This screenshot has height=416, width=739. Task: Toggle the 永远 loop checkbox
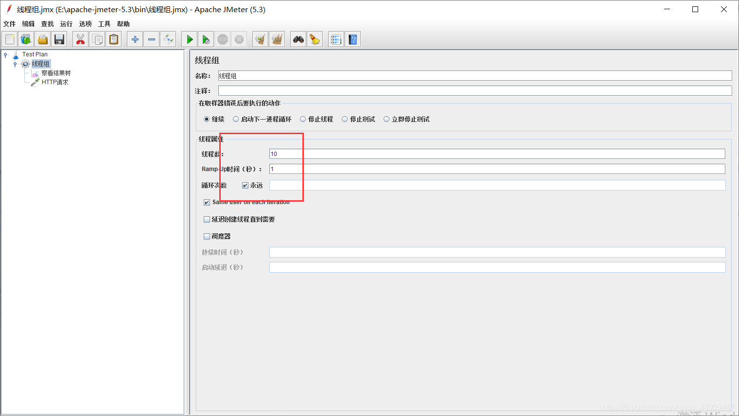point(245,185)
